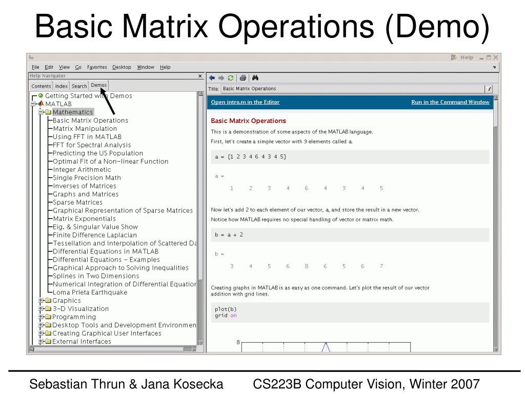Select Matrix Exponentials demo
The image size is (525, 394).
click(85, 219)
